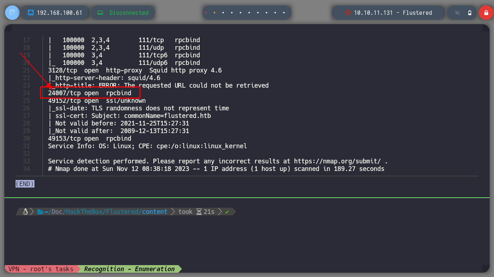
Task: Click line number 31 in the gutter
Action: pos(26,146)
